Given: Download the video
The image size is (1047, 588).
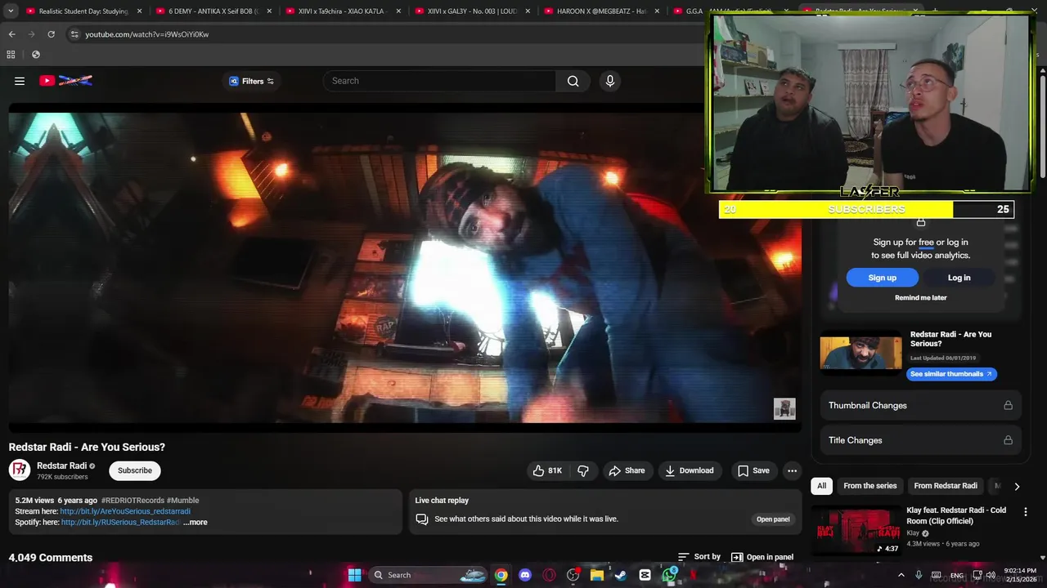Looking at the screenshot, I should (690, 470).
